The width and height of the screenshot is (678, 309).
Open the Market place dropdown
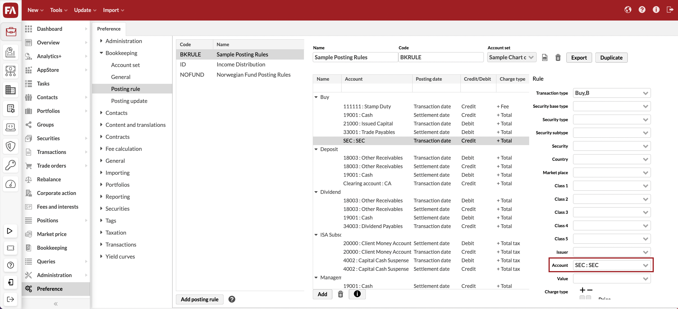click(x=612, y=172)
